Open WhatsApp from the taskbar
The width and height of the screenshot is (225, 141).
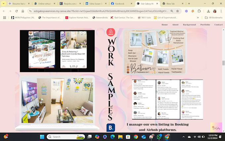coord(159,137)
